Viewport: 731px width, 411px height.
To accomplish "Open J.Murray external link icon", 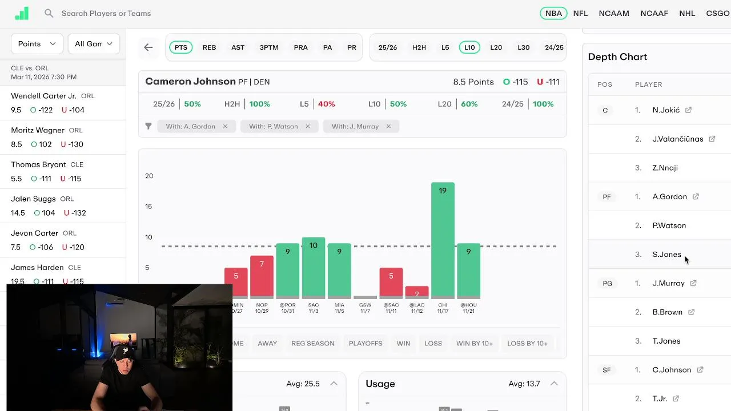I will pos(693,283).
